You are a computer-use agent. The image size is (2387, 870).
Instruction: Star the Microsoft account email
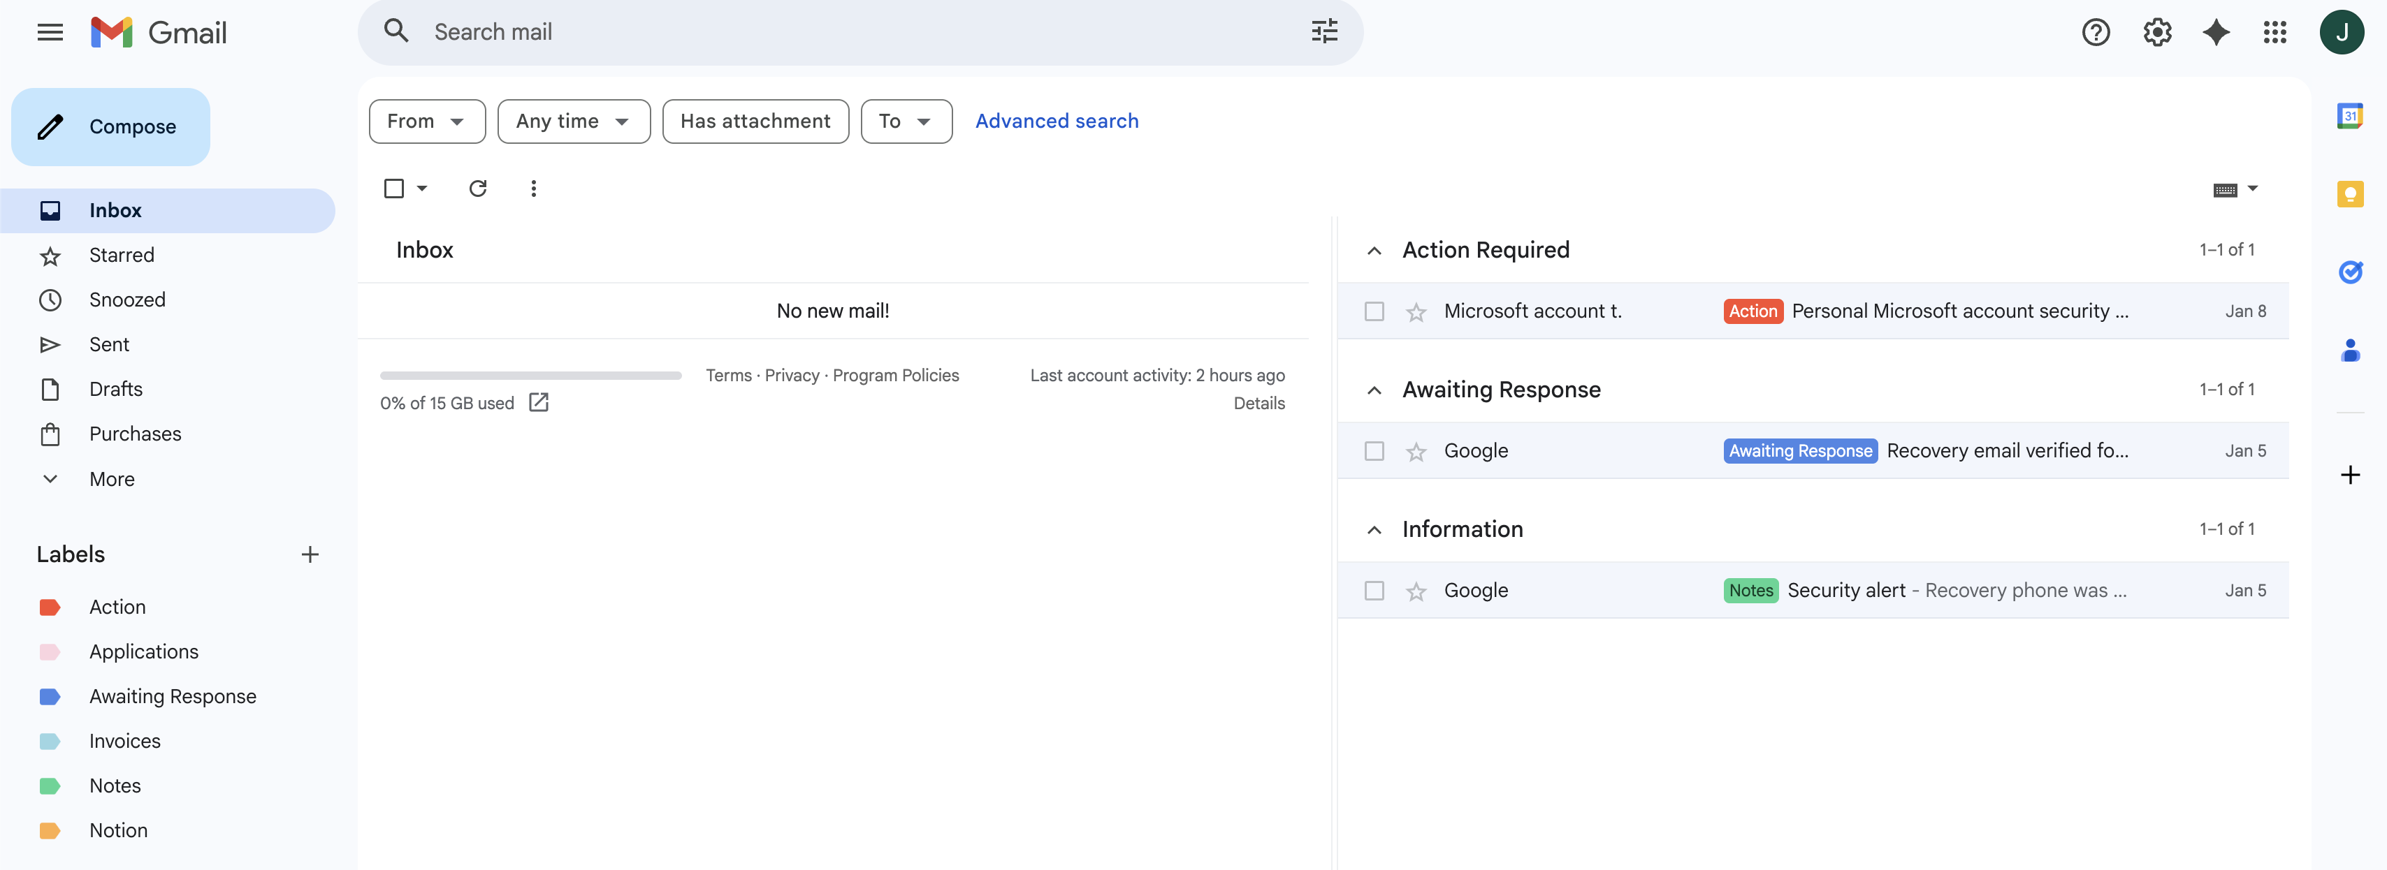[1415, 312]
